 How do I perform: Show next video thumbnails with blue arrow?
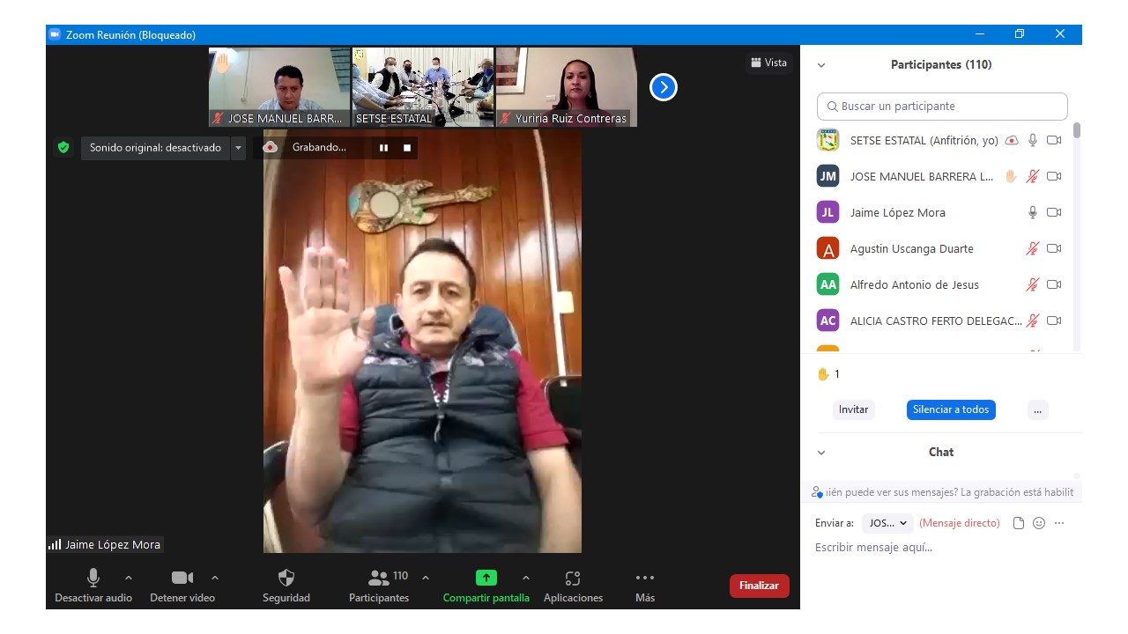click(x=664, y=87)
